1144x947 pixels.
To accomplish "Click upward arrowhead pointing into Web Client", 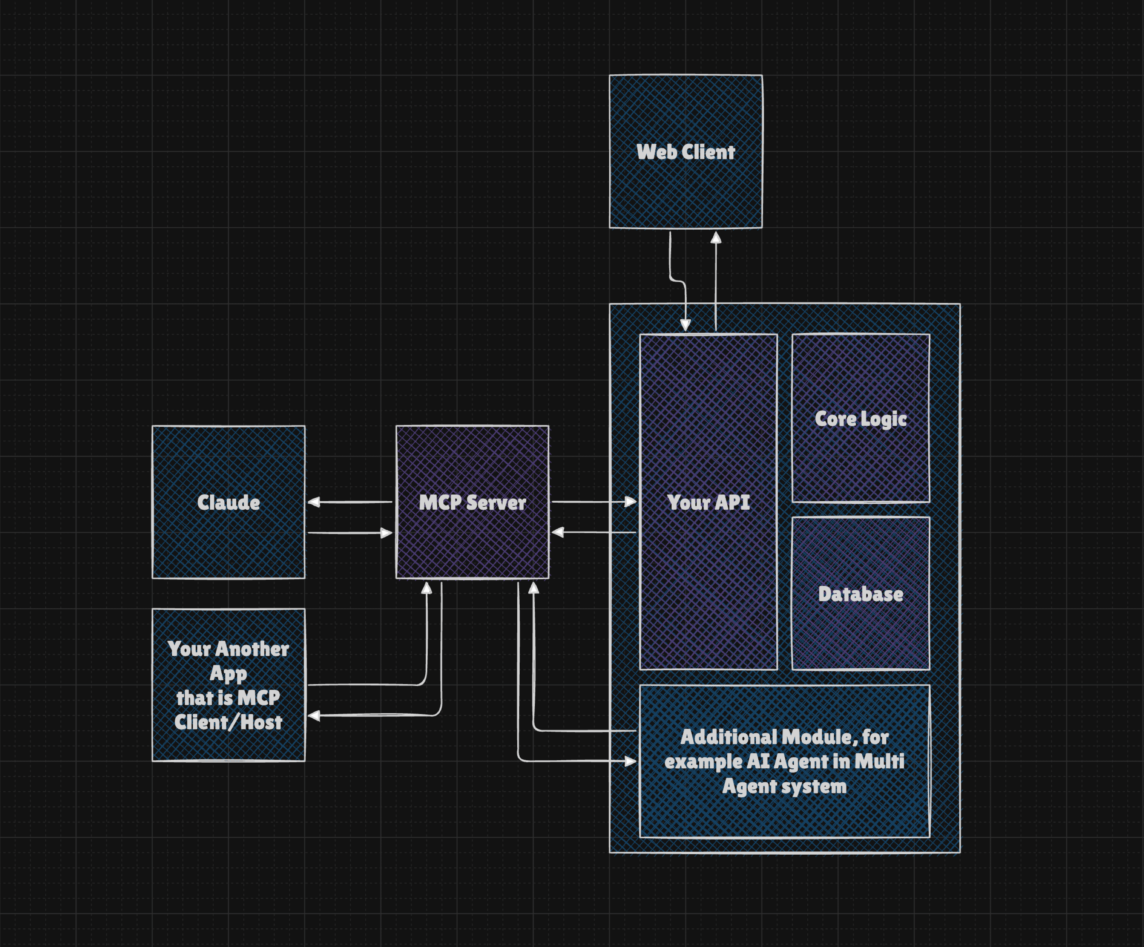I will click(x=716, y=238).
